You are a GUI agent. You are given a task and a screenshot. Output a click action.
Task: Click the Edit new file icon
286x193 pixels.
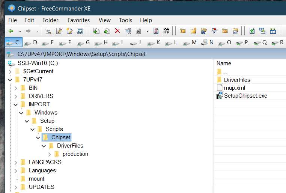point(69,31)
